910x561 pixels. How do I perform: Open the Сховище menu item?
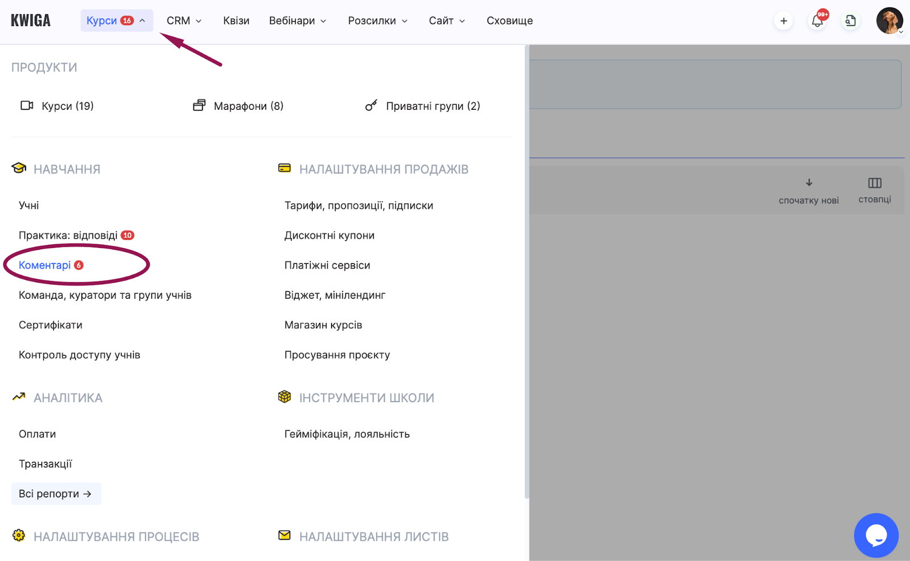(x=510, y=21)
